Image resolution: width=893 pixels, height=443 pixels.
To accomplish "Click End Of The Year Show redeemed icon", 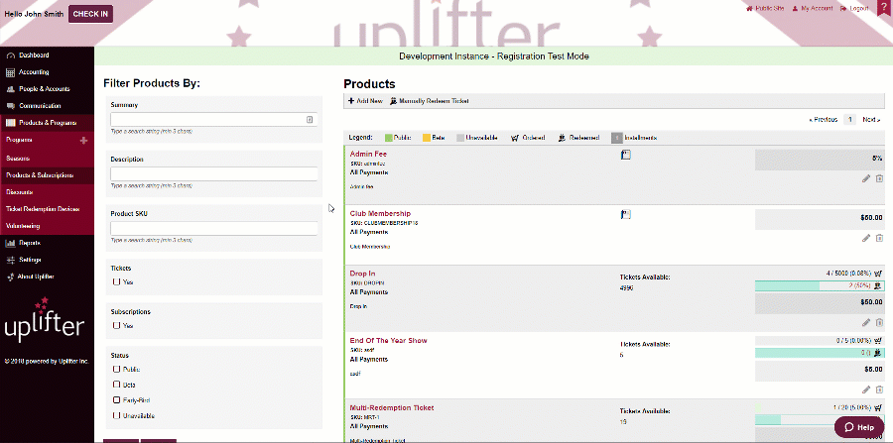I will click(x=878, y=353).
